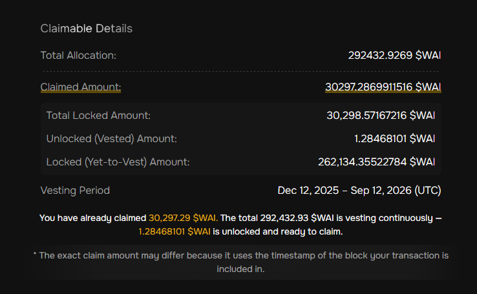Click the Claimable Details heading
Image resolution: width=477 pixels, height=294 pixels.
pos(86,28)
